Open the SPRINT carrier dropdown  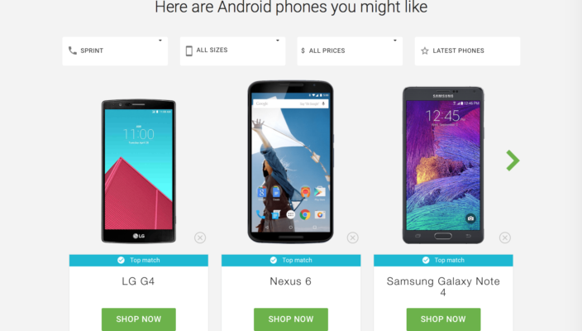click(115, 51)
